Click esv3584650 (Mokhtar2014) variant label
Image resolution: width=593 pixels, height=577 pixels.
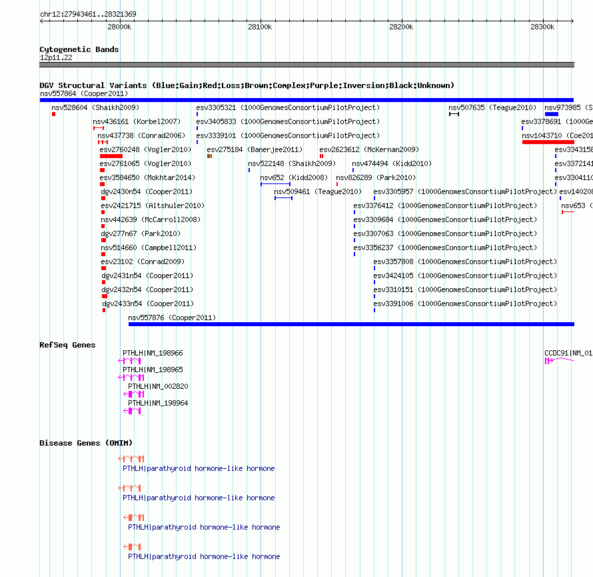tap(147, 177)
